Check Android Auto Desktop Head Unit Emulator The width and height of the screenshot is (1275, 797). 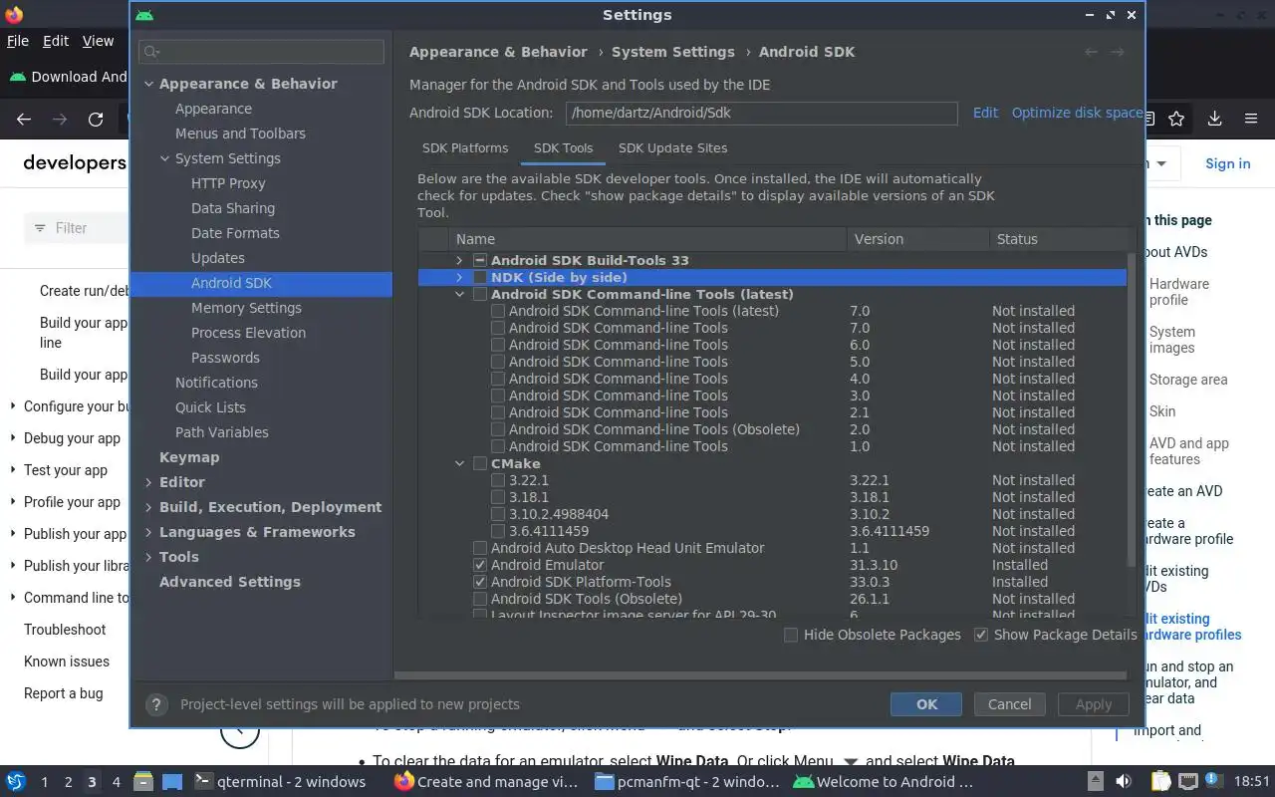(x=480, y=548)
